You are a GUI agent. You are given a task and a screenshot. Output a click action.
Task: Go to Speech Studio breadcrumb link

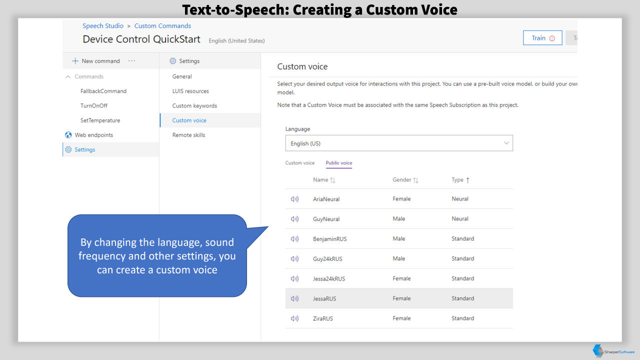click(x=103, y=26)
